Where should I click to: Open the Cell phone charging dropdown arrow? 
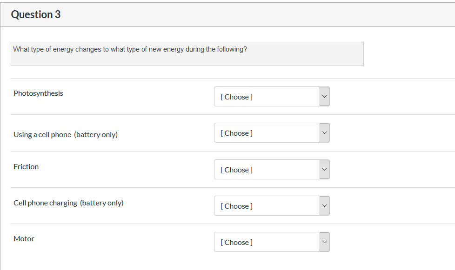tap(324, 206)
